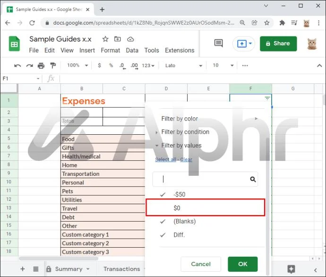The height and width of the screenshot is (277, 326).
Task: Expand Filter by color submenu
Action: pyautogui.click(x=256, y=119)
